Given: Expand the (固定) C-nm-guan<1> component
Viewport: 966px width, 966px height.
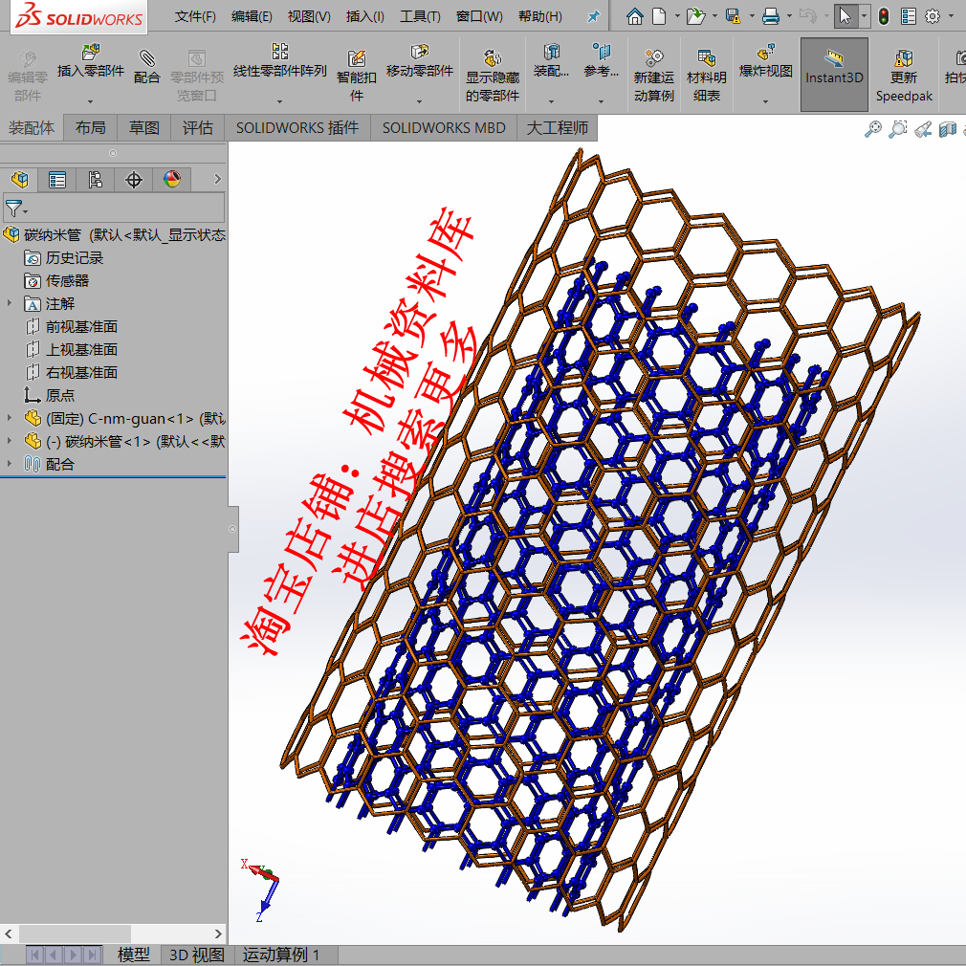Looking at the screenshot, I should tap(9, 418).
